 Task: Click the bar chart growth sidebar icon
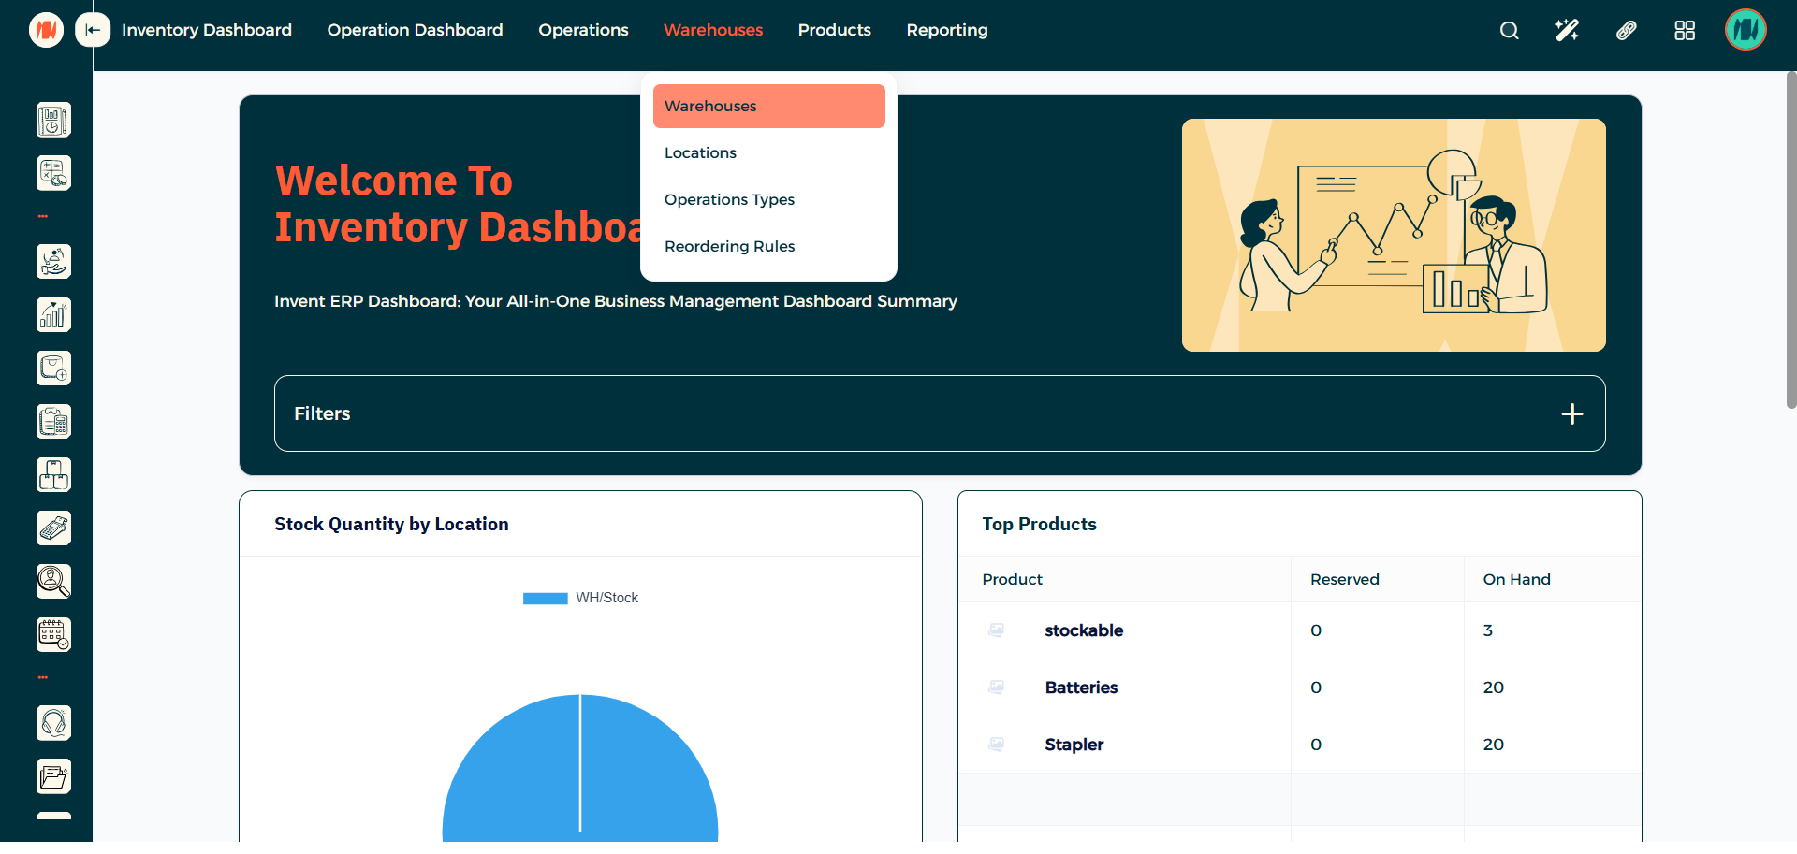pyautogui.click(x=53, y=315)
